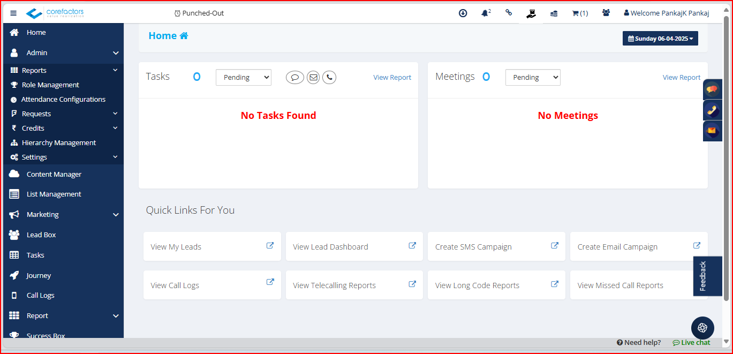Open View Telecalling Reports quick link
This screenshot has width=733, height=354.
coord(354,285)
